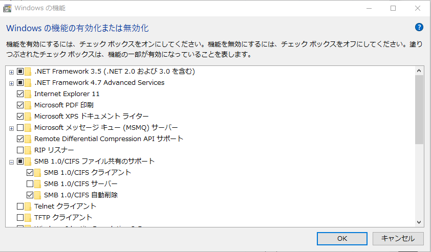This screenshot has height=252, width=431.
Task: Click the feature list vertical scrollbar thumb
Action: [x=419, y=109]
